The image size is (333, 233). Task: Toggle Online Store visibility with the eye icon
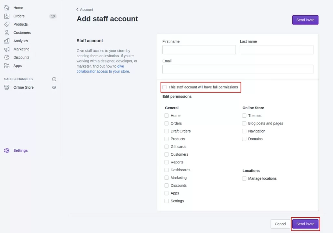coord(54,87)
